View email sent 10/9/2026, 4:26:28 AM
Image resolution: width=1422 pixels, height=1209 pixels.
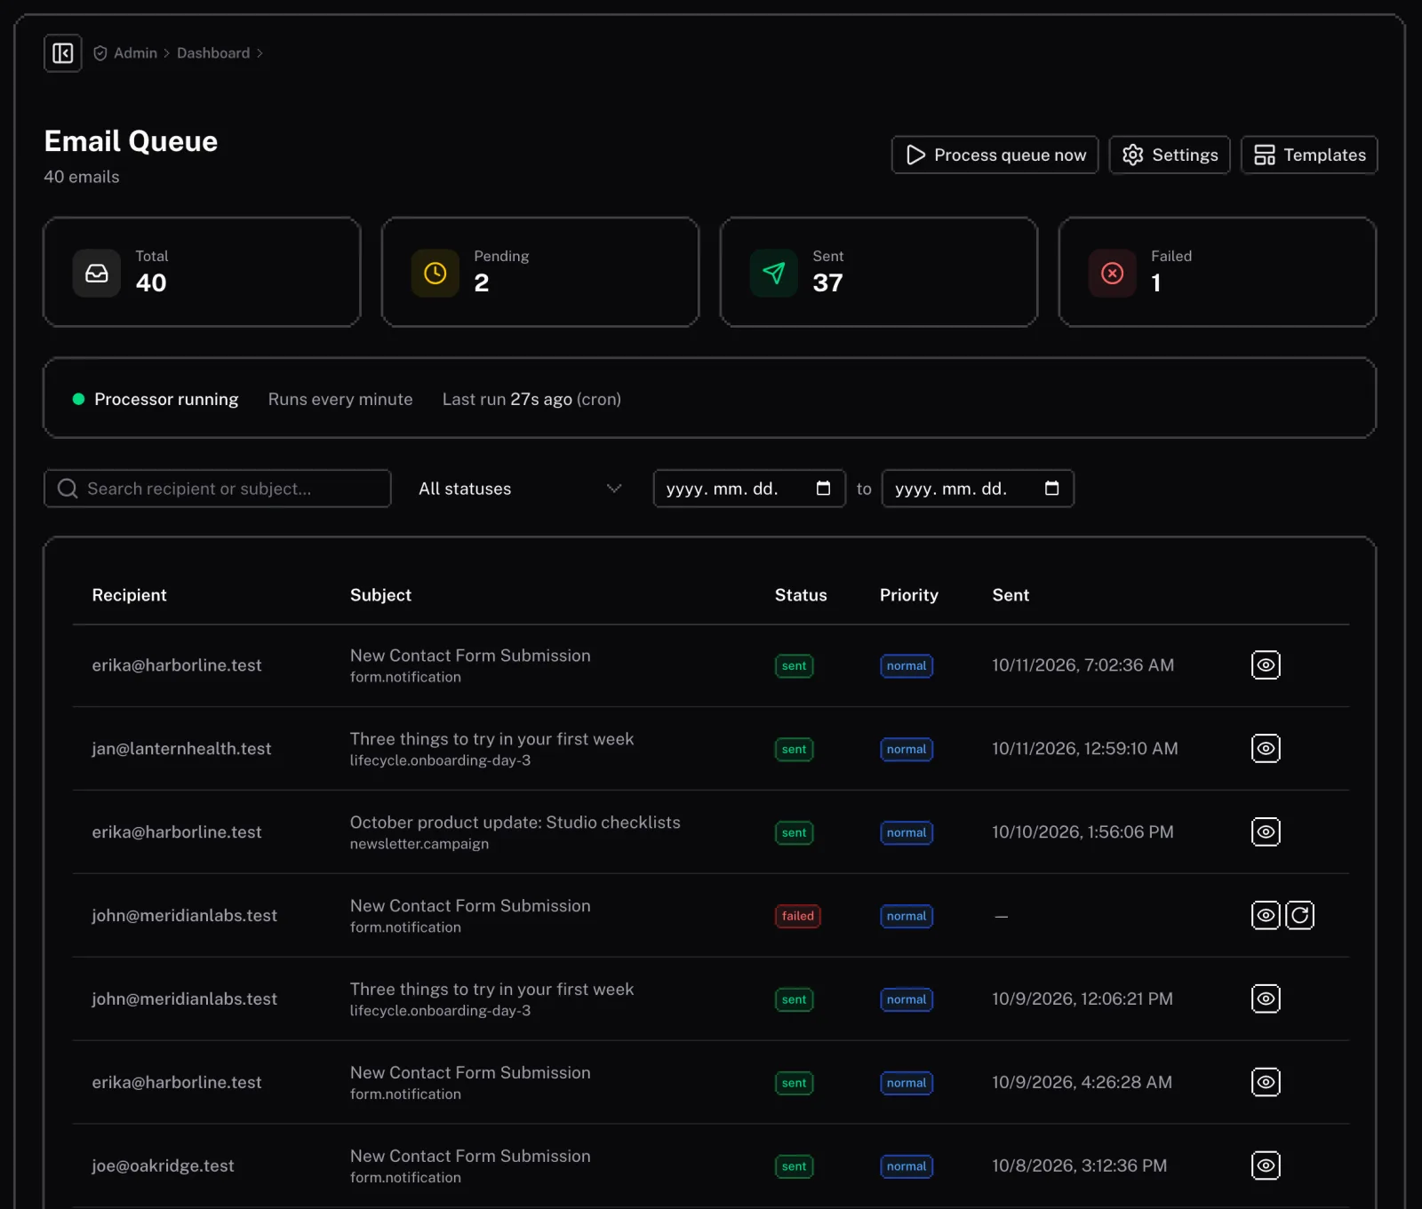coord(1266,1083)
